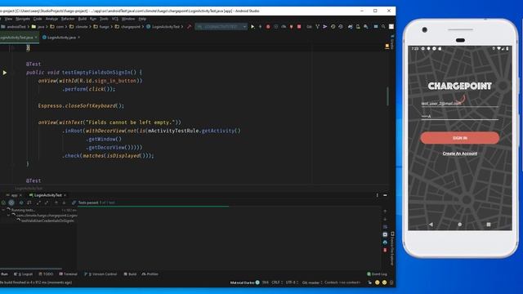Image resolution: width=523 pixels, height=294 pixels.
Task: Open Run panel options menu (three dots)
Action: 378,195
